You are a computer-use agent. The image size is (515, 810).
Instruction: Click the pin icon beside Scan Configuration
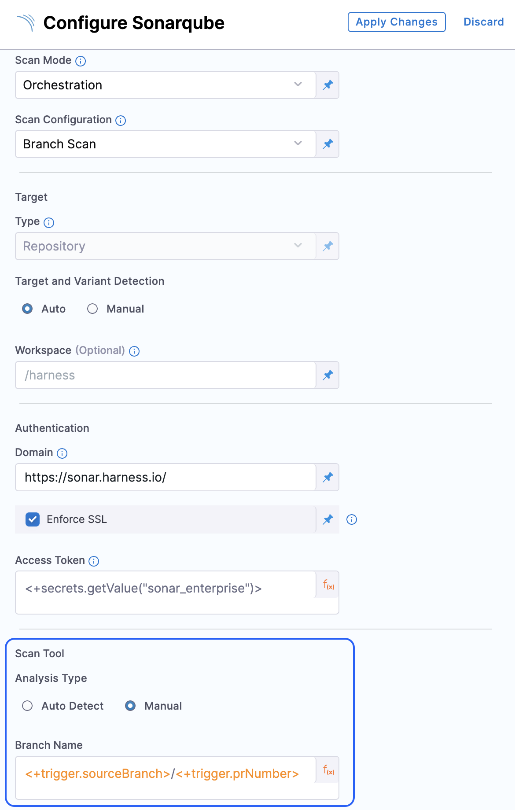pos(328,144)
